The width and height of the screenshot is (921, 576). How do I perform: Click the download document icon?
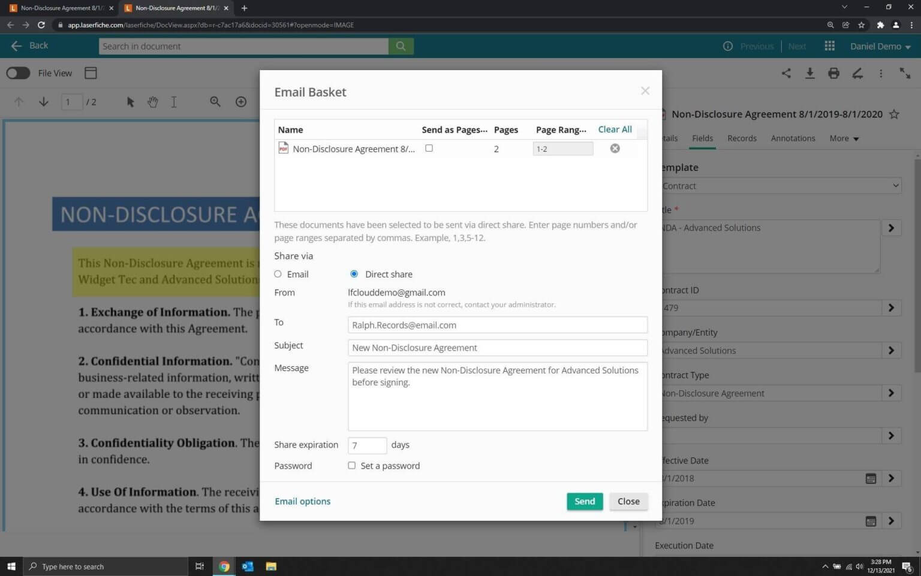pyautogui.click(x=810, y=73)
